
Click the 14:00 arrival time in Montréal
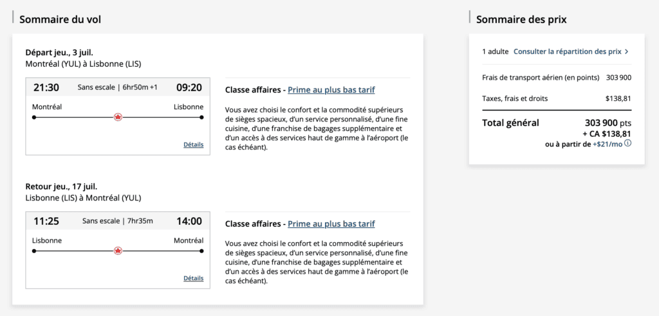point(189,221)
